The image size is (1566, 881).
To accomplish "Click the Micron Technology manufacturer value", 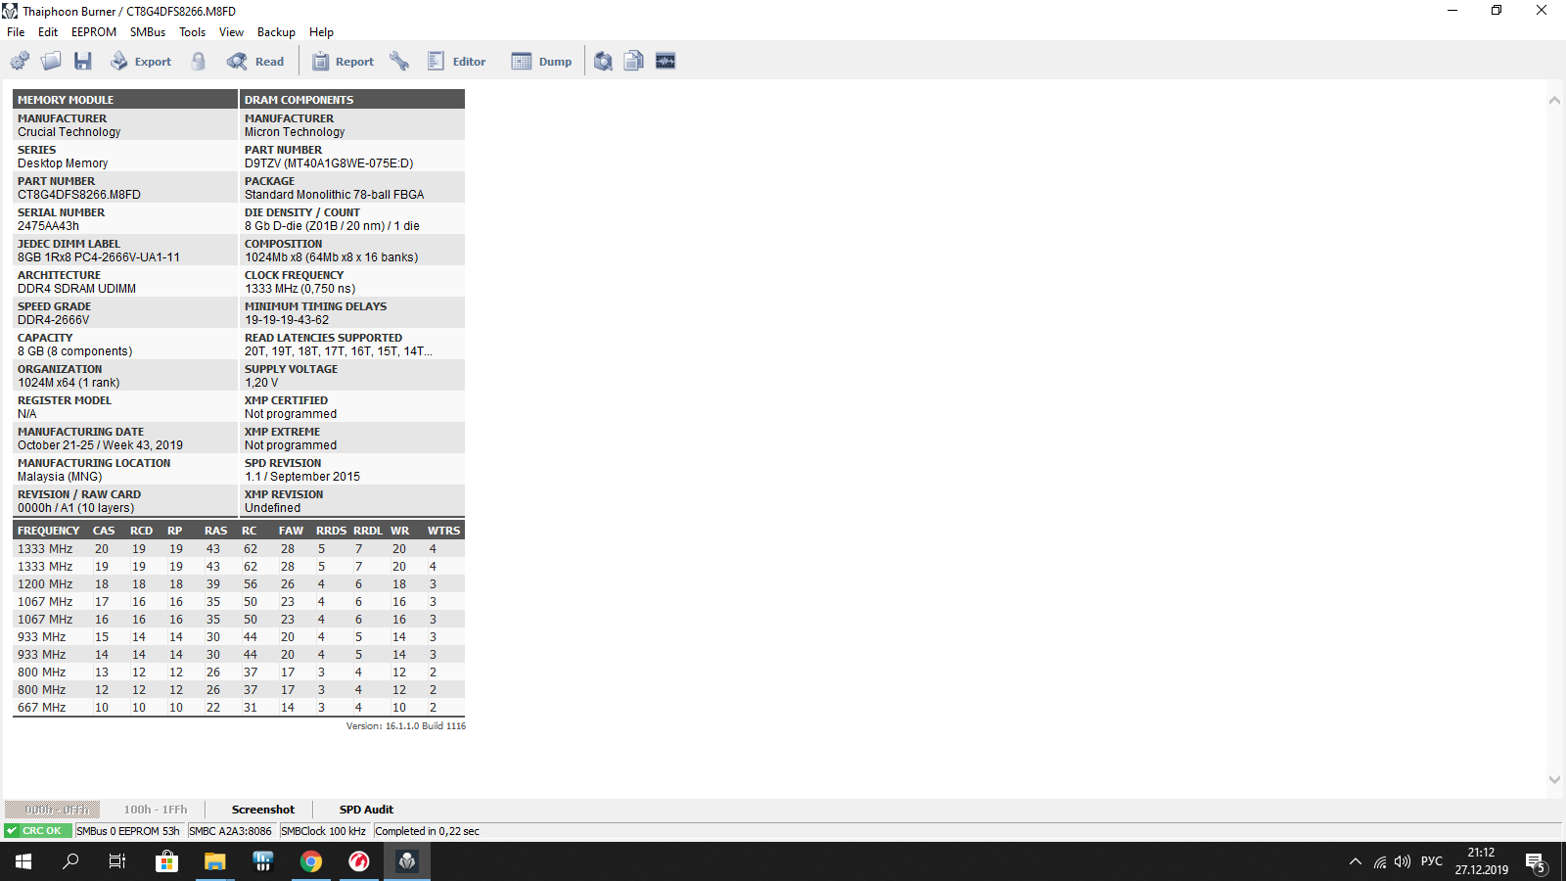I will pos(295,132).
